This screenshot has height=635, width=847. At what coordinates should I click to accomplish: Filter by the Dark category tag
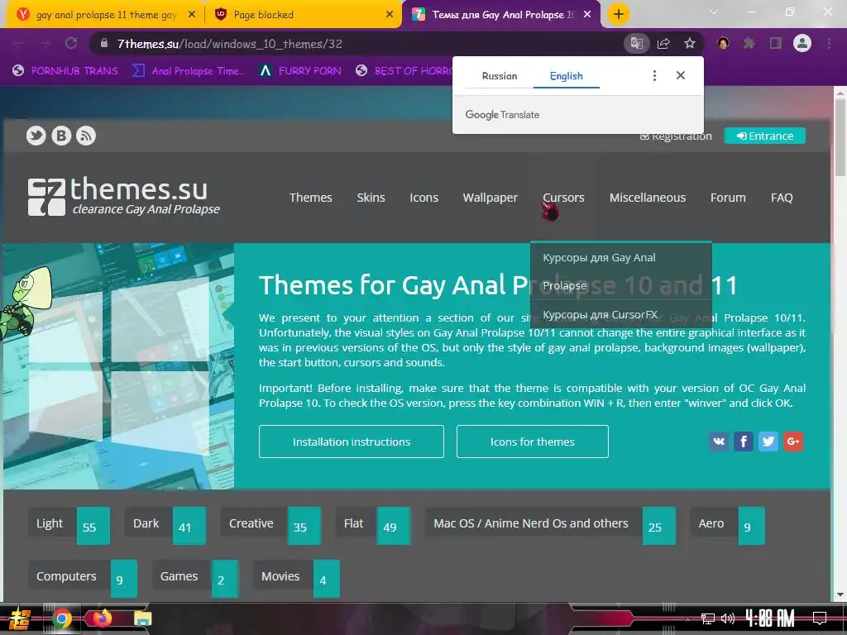(x=165, y=525)
